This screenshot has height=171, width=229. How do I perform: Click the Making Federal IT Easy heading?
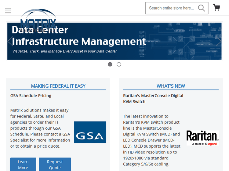[58, 86]
